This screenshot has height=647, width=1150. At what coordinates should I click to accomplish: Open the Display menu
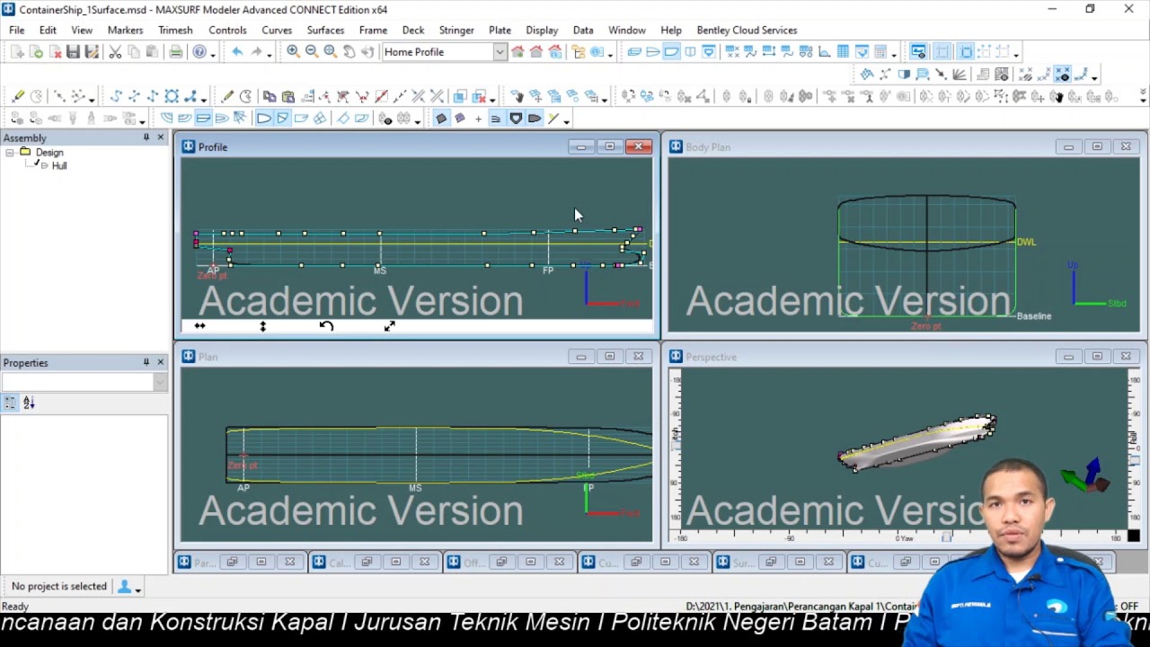point(542,30)
